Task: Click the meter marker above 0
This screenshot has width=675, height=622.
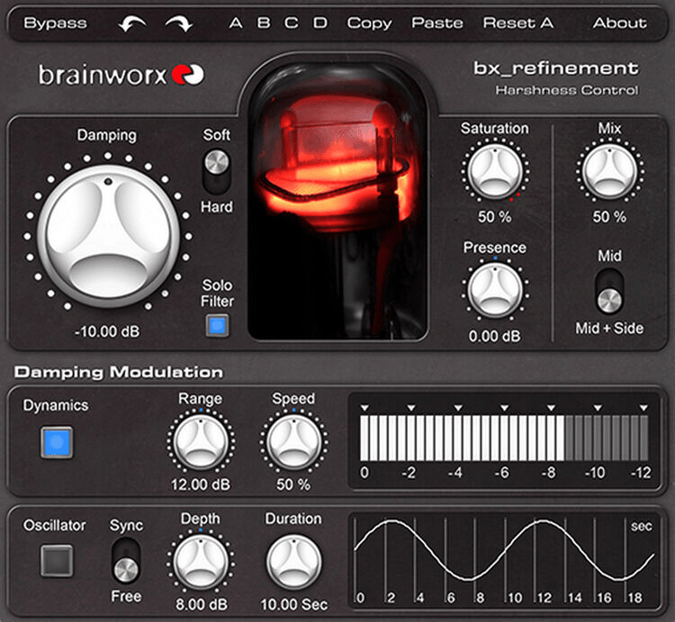Action: pyautogui.click(x=364, y=407)
